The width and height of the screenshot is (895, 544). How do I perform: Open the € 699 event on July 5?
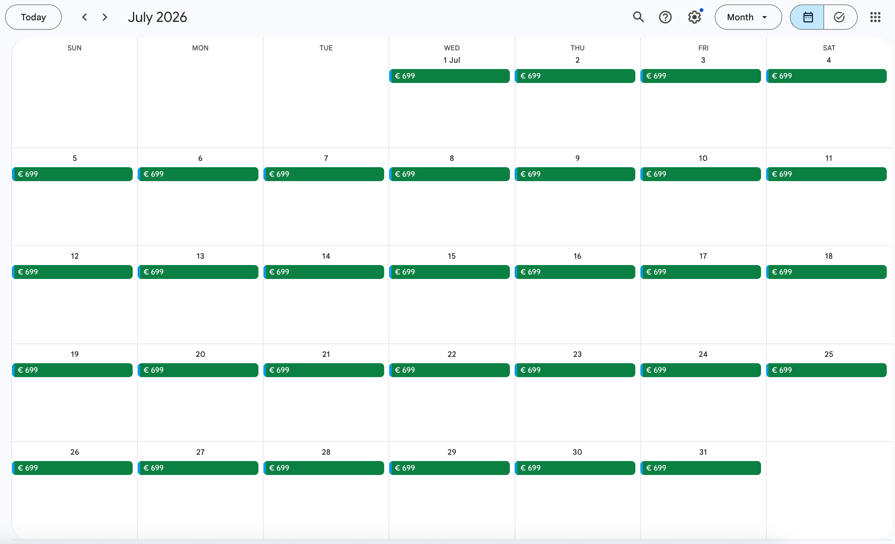72,174
